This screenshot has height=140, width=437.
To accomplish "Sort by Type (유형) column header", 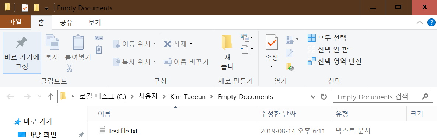I will (369, 113).
